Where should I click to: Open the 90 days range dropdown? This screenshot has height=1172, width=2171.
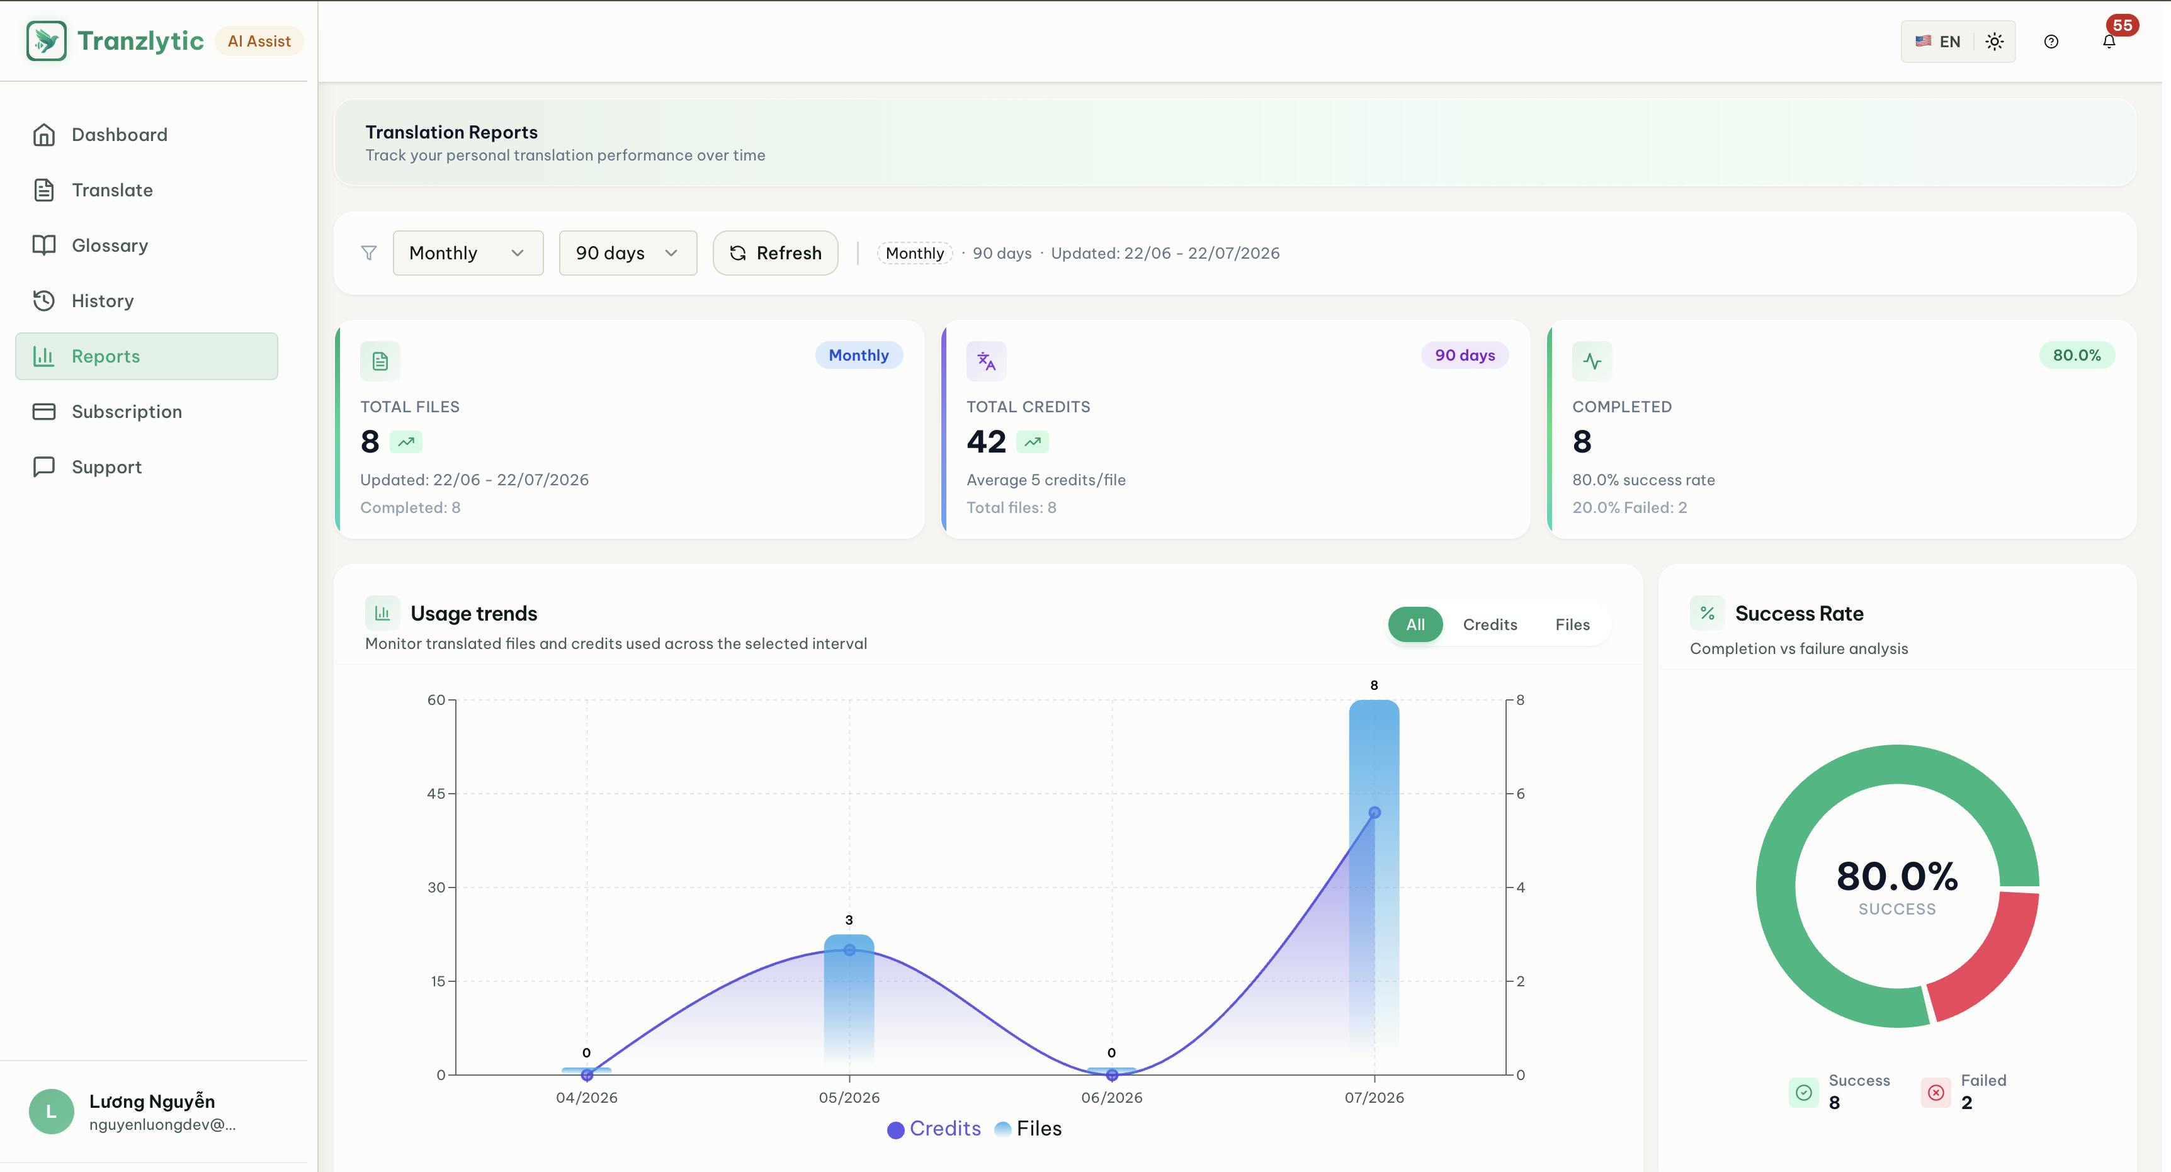[628, 253]
